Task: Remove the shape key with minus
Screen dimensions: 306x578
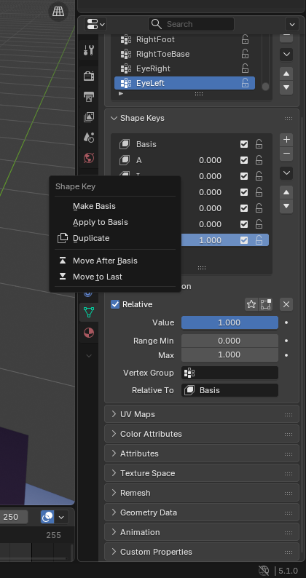Action: point(286,154)
